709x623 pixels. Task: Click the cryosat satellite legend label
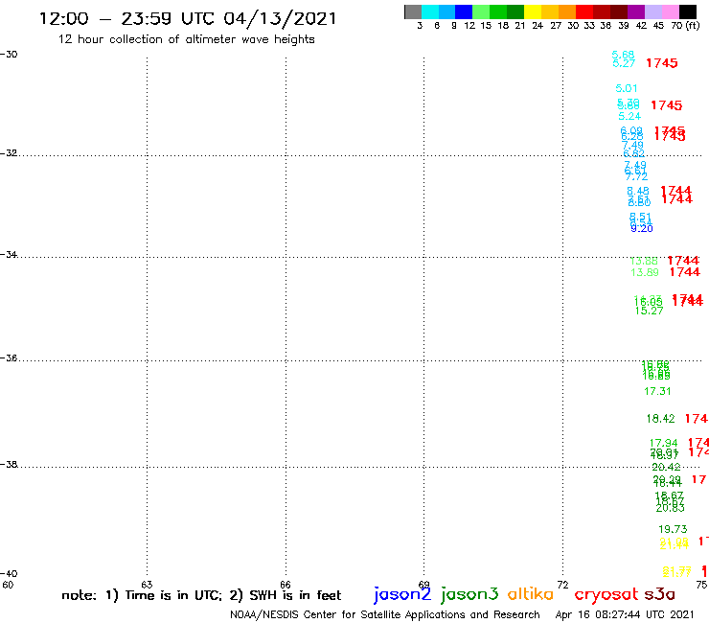click(606, 594)
